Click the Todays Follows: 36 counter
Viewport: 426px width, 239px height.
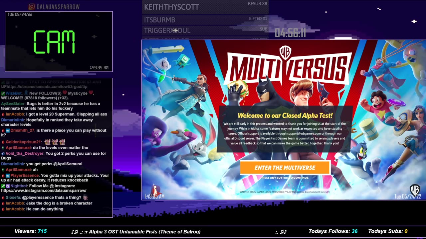coord(333,231)
